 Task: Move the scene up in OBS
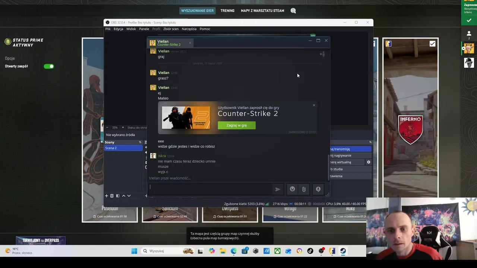124,196
